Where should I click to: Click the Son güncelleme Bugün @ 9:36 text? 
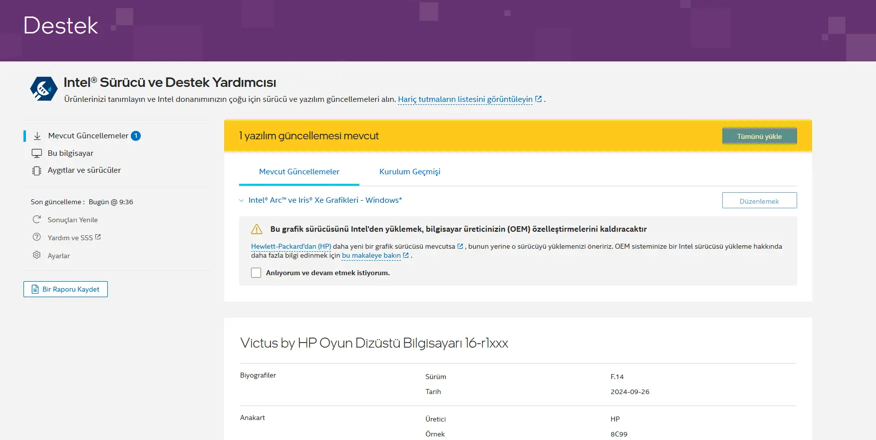[82, 202]
